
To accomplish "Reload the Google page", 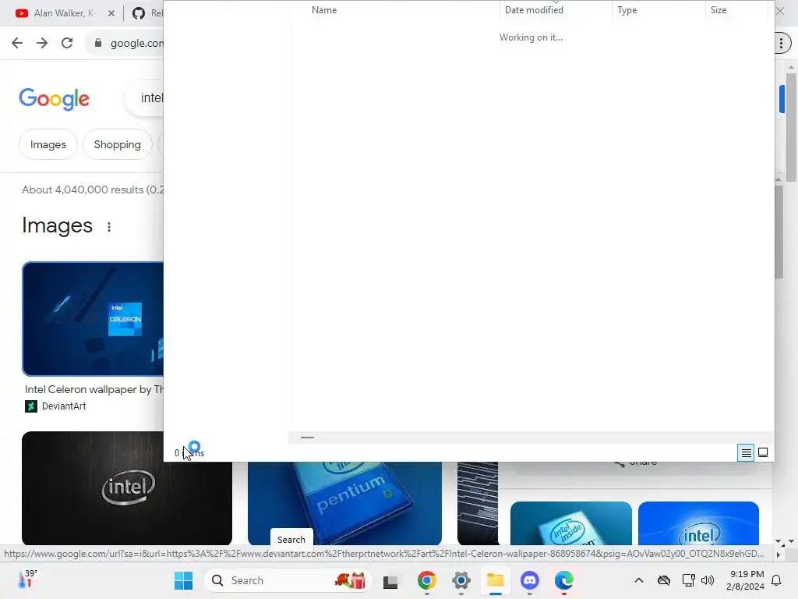I will pos(67,43).
